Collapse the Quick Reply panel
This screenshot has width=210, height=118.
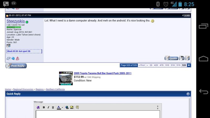click(188, 94)
